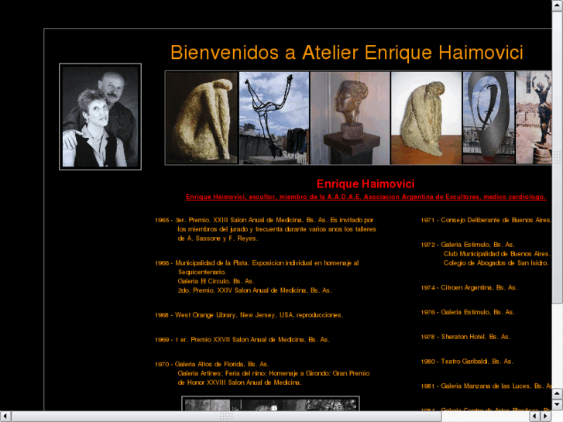This screenshot has width=563, height=422.
Task: Click the 1976 Galeria Estimulo entry
Action: pyautogui.click(x=468, y=312)
